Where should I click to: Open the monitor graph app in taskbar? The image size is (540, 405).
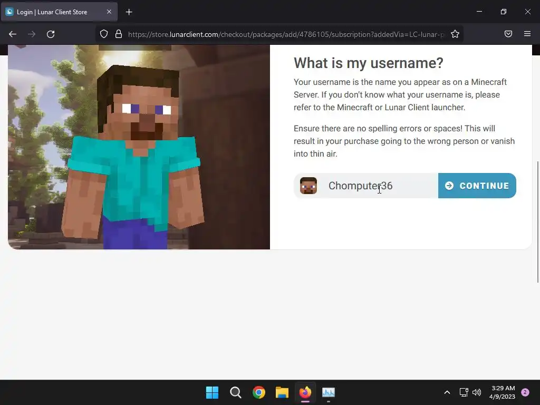(x=329, y=392)
